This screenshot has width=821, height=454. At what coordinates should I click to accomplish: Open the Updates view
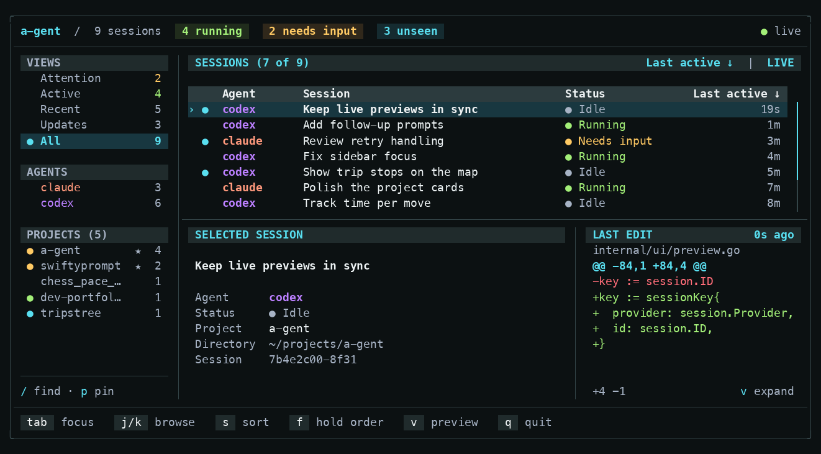[94, 125]
